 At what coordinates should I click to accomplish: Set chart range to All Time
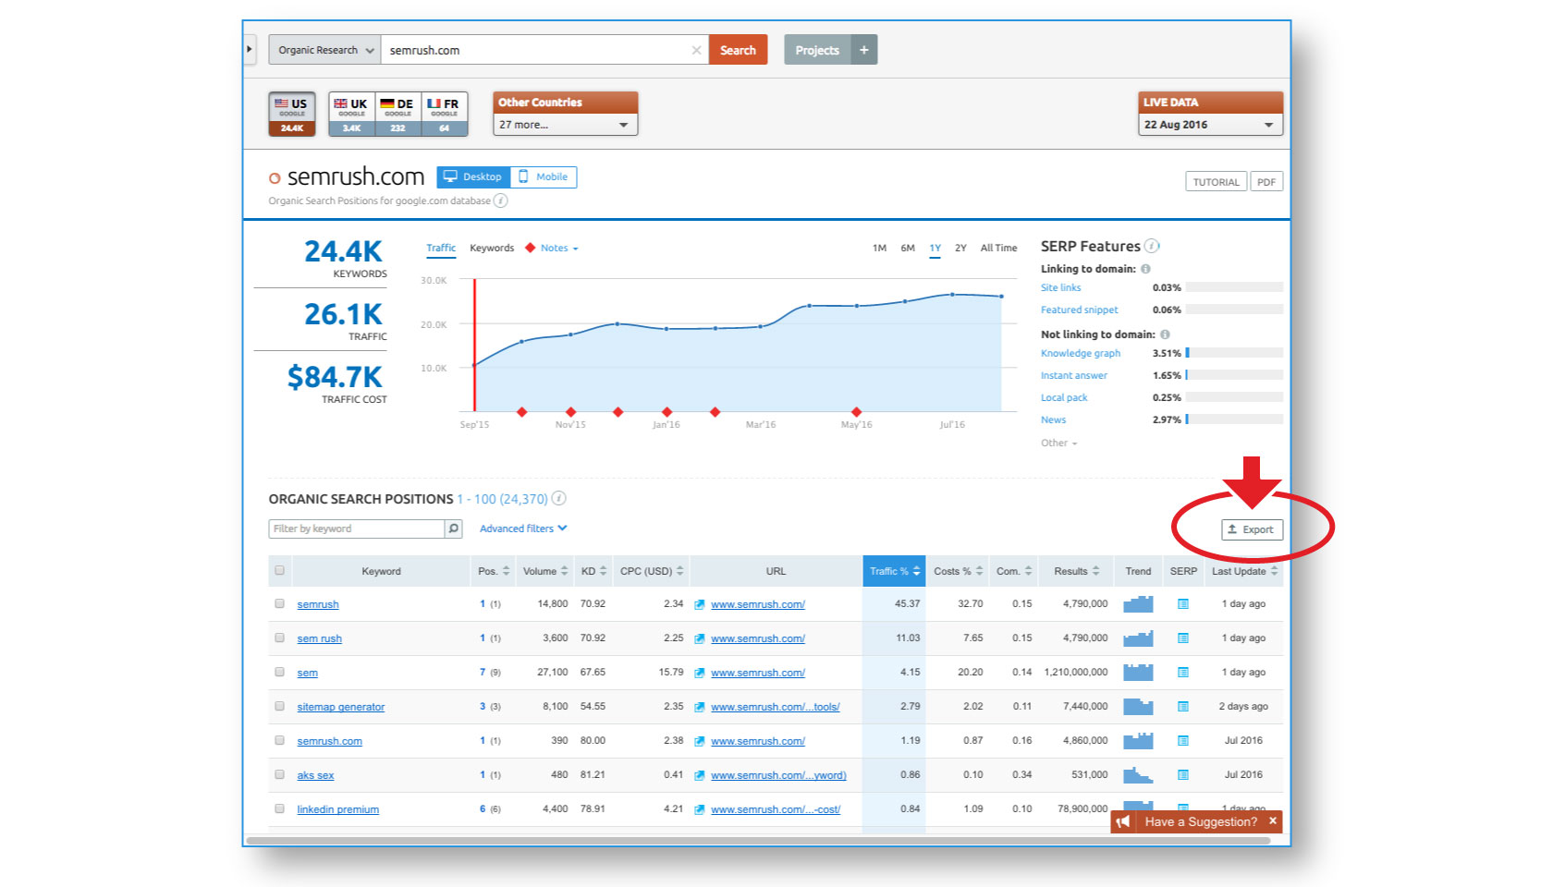point(998,248)
